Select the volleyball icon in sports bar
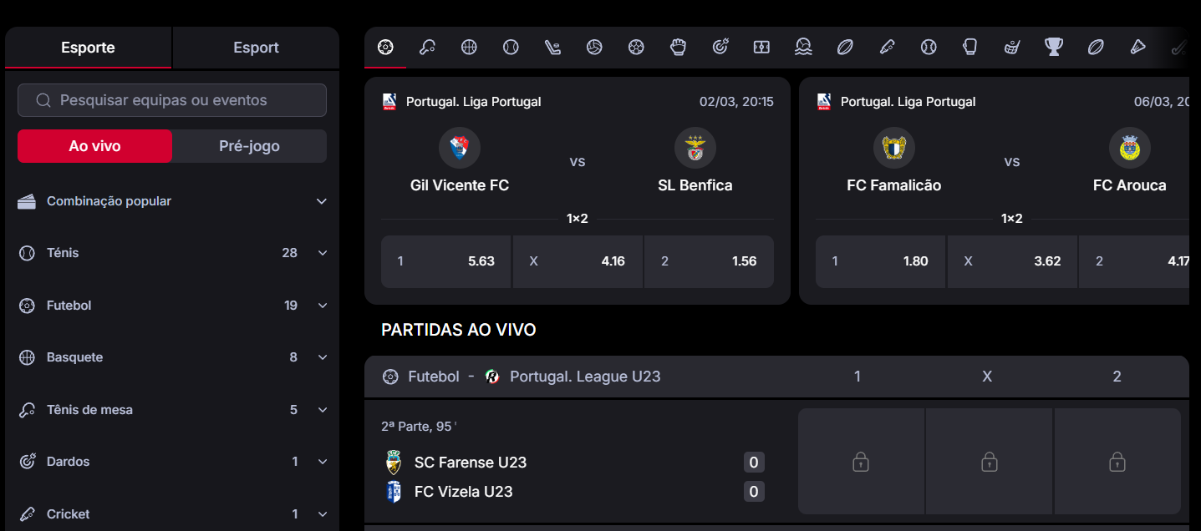This screenshot has width=1201, height=531. 594,47
